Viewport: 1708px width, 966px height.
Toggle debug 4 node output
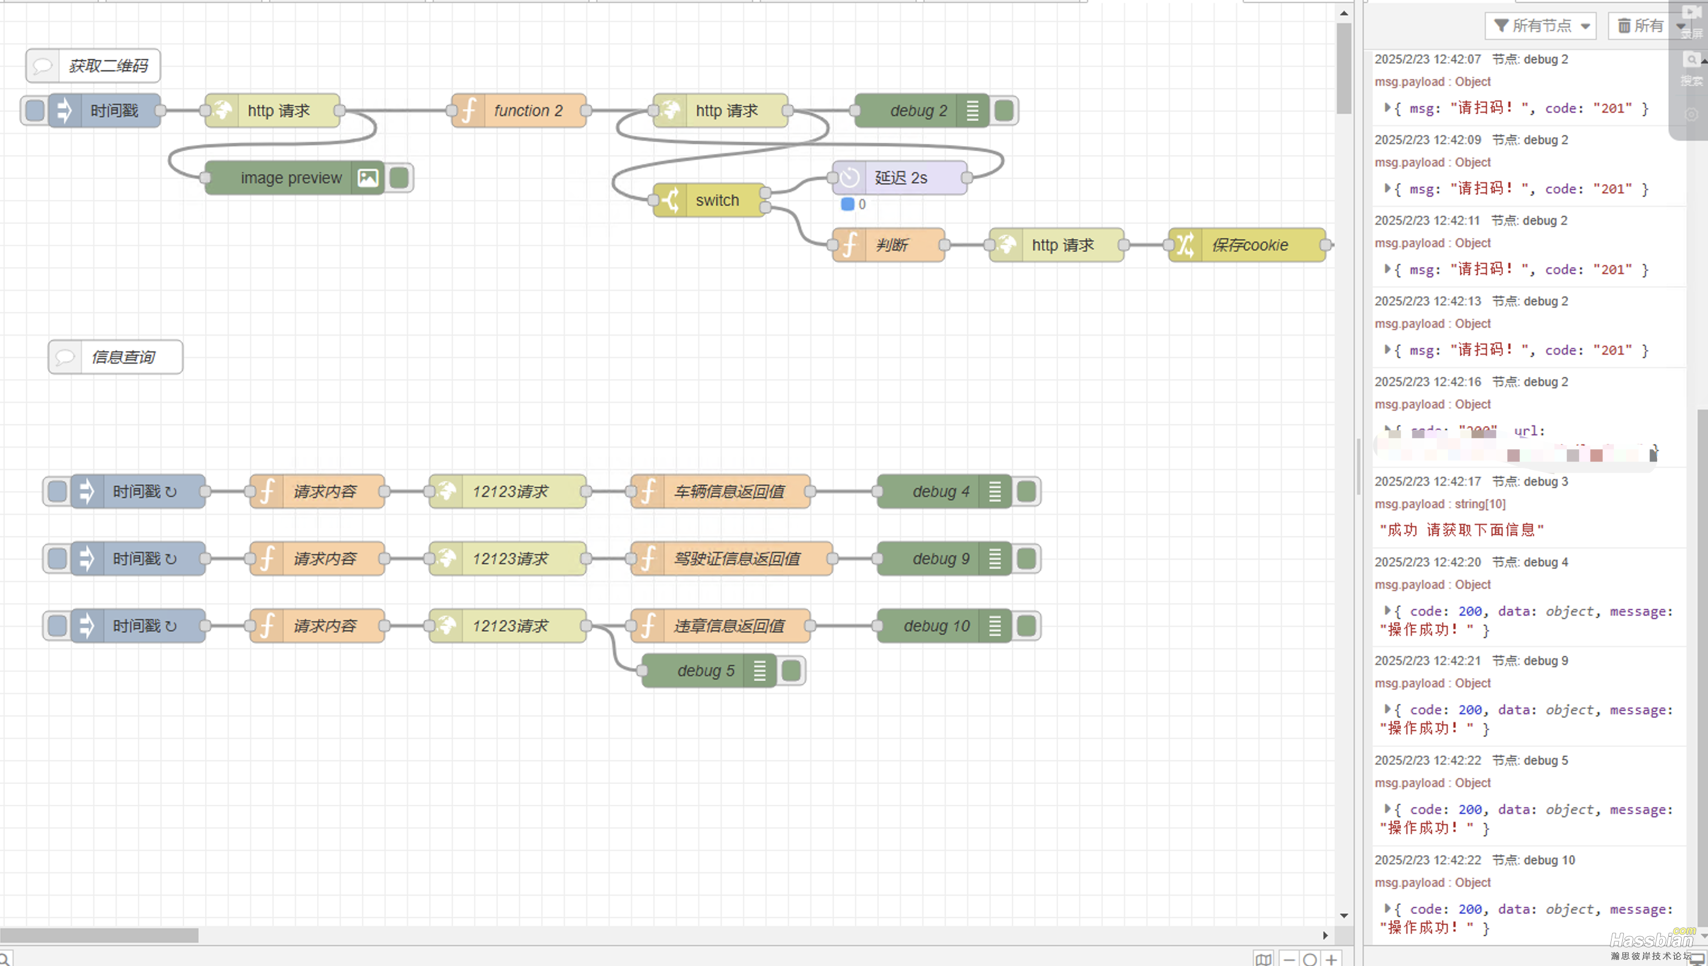point(1027,491)
